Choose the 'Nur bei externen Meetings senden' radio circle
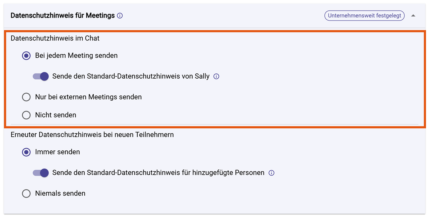Image resolution: width=430 pixels, height=218 pixels. [26, 97]
